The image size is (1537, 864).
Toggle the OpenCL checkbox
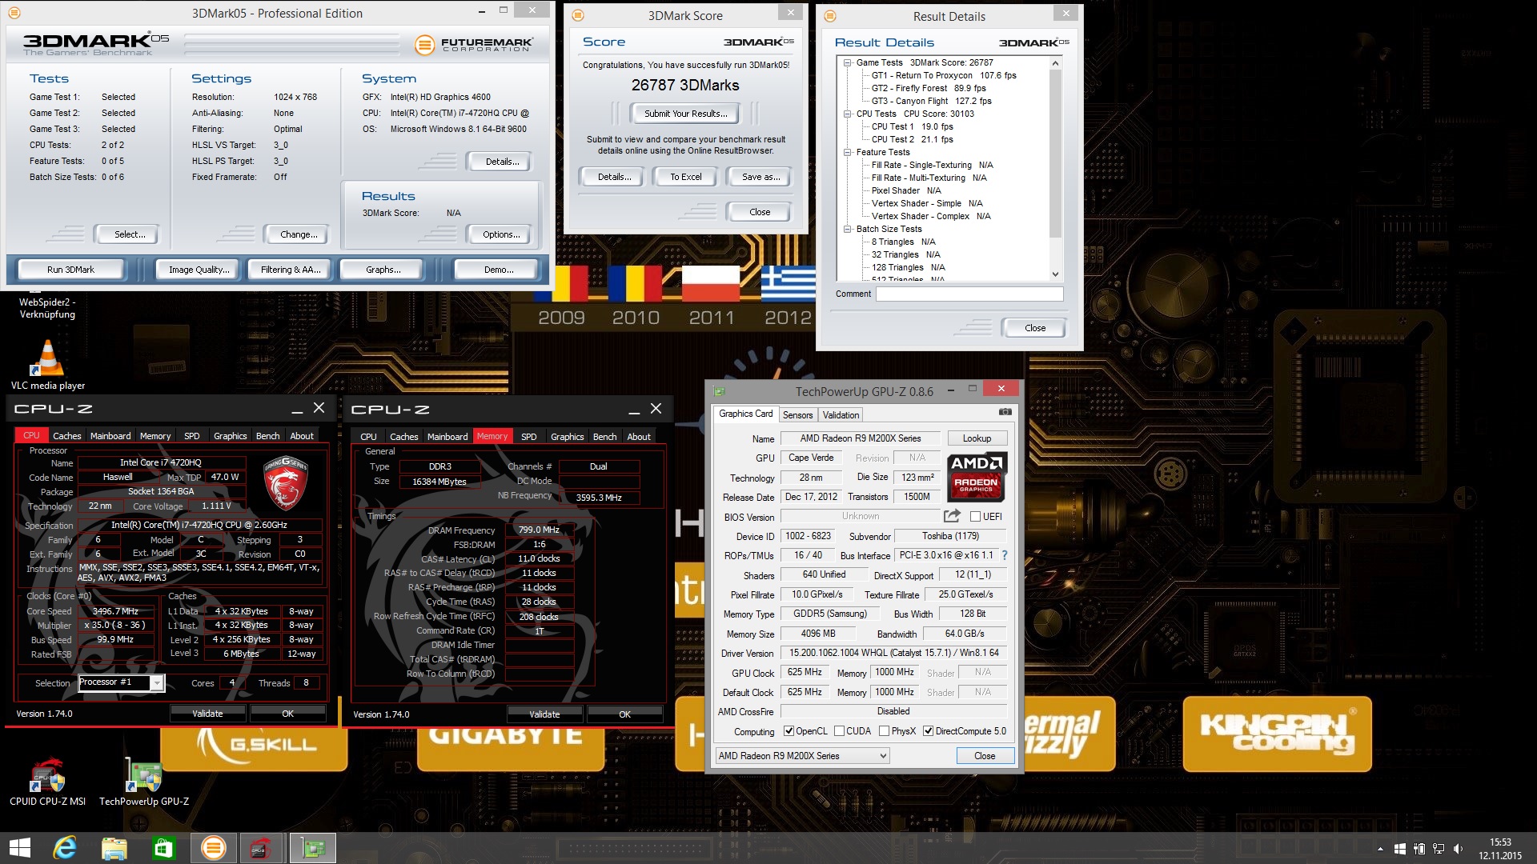tap(789, 730)
